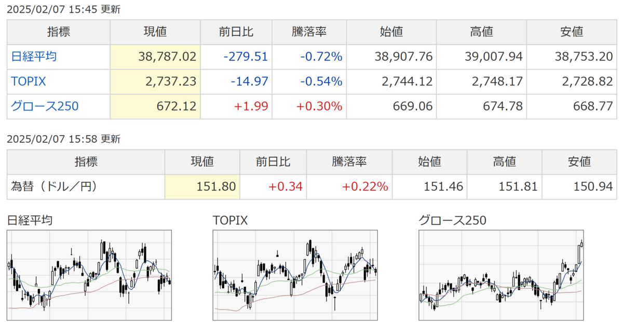Click the 日経平均 change value -279.51
623x322 pixels.
pos(246,57)
